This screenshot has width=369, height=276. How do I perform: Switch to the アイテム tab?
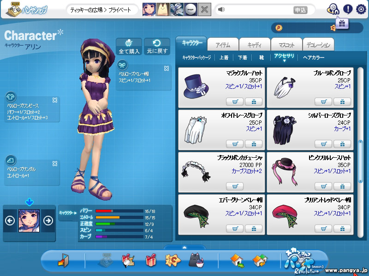tap(223, 45)
